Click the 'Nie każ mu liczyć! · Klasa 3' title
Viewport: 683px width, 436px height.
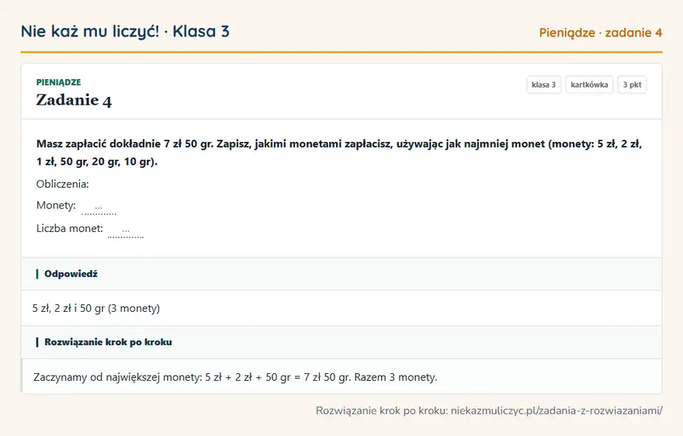click(x=125, y=32)
